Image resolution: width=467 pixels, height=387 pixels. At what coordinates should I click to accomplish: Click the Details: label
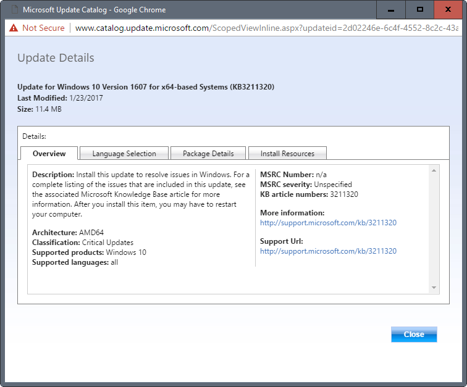point(34,136)
